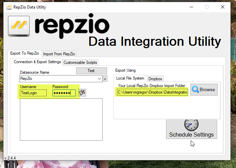Switch to Import From RepZio tab
The image size is (236, 168).
tap(59, 54)
